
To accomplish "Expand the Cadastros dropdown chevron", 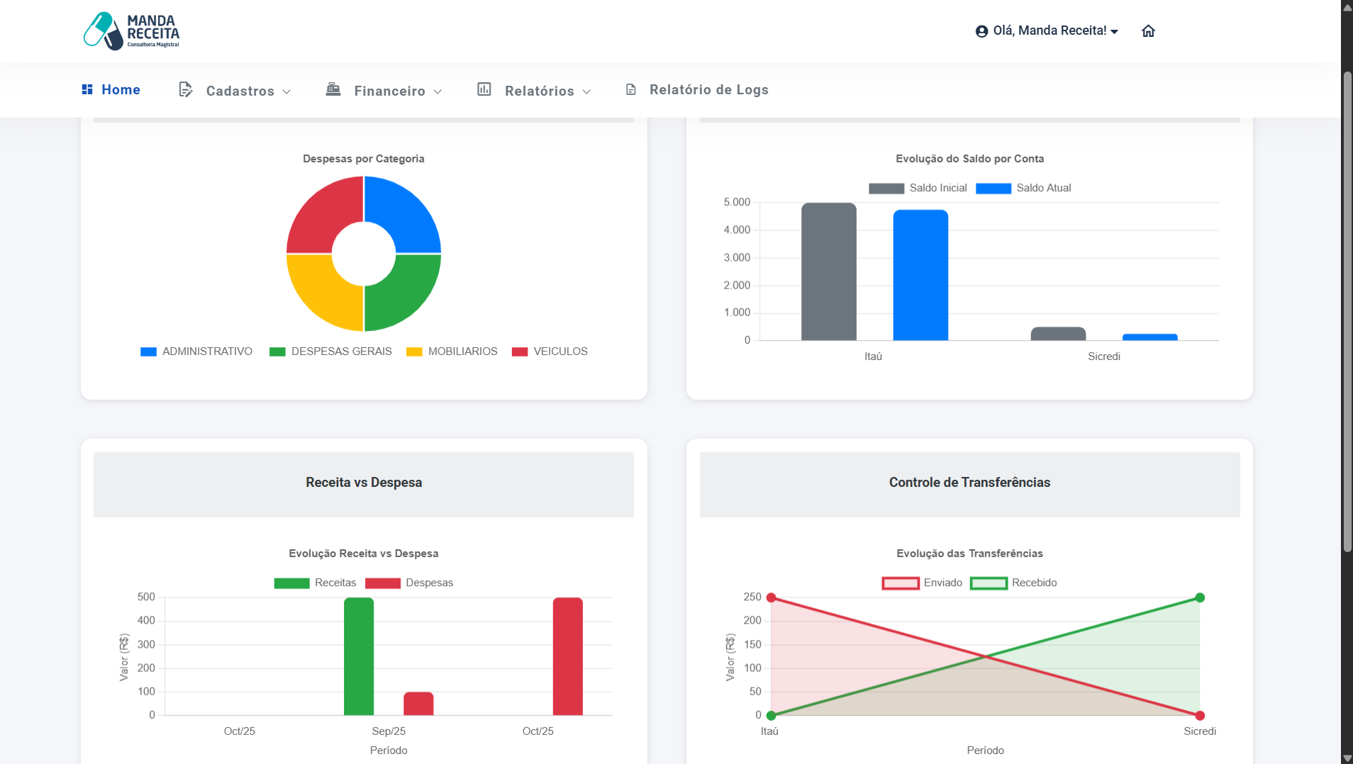I will [286, 91].
